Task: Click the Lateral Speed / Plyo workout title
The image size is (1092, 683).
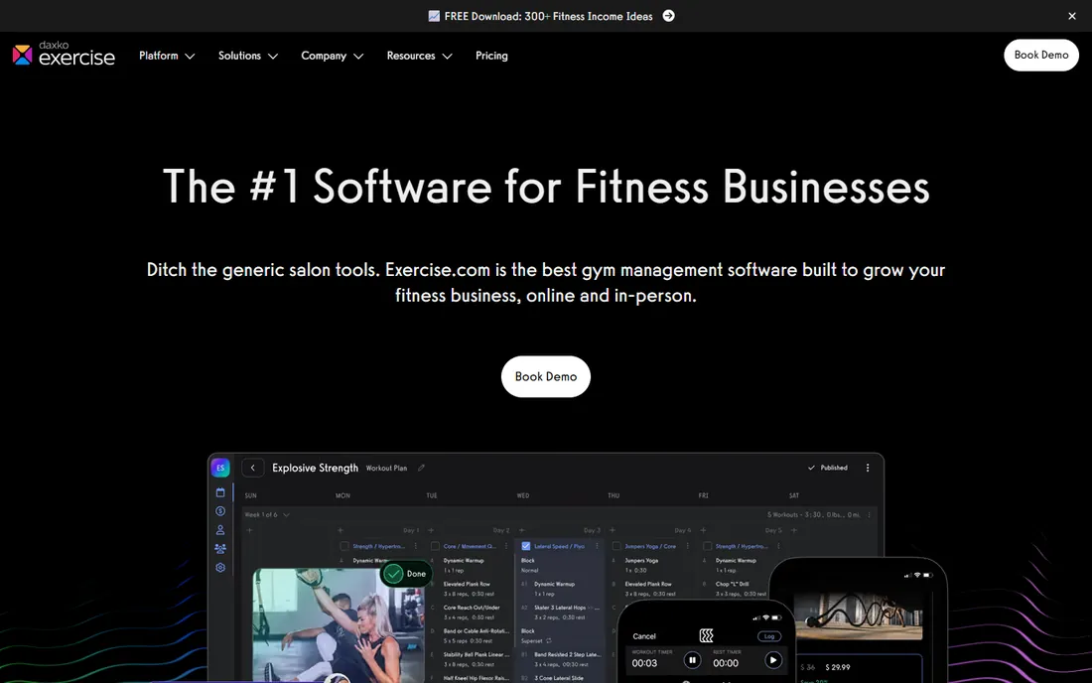Action: pos(559,547)
